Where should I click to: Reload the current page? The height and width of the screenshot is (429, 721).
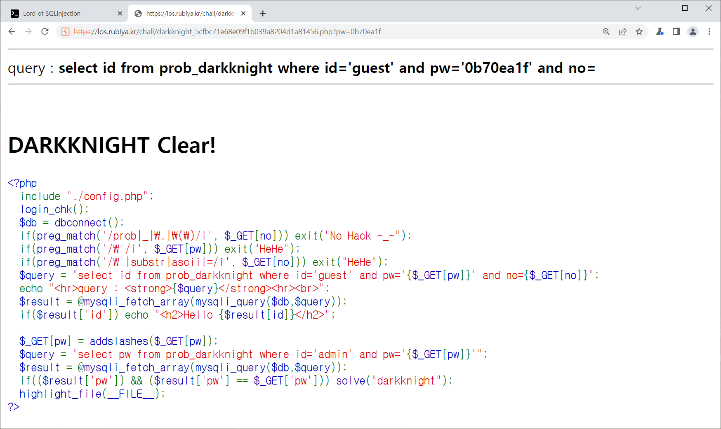[45, 31]
